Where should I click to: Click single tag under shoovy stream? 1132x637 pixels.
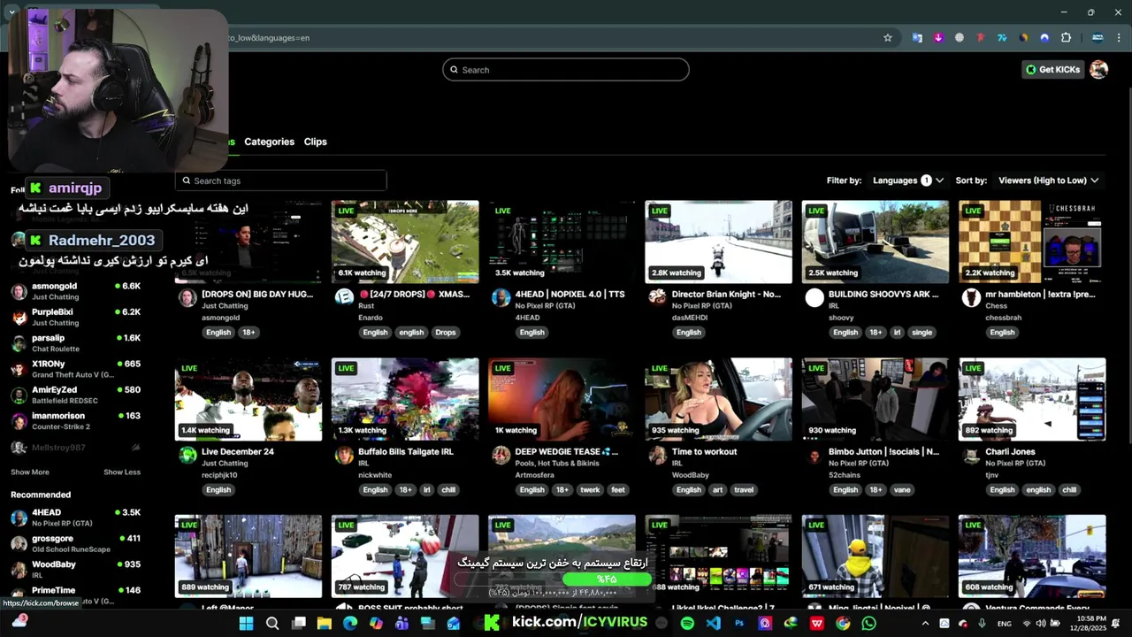pos(922,333)
